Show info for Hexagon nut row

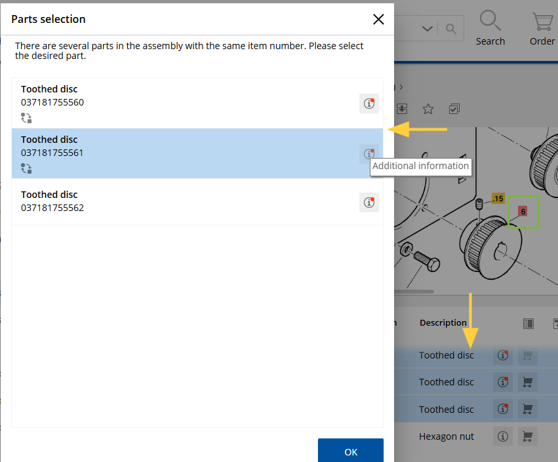pyautogui.click(x=503, y=436)
